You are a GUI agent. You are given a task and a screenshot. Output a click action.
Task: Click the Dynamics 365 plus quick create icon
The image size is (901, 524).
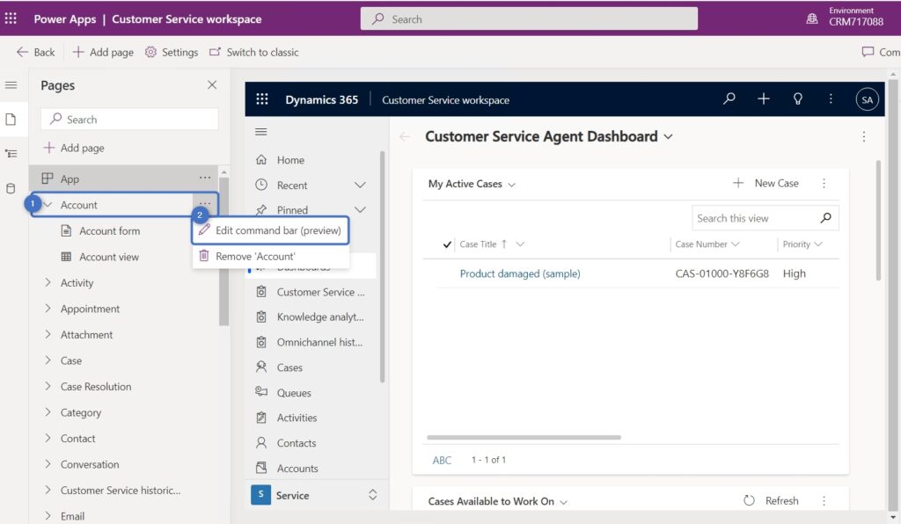[764, 98]
